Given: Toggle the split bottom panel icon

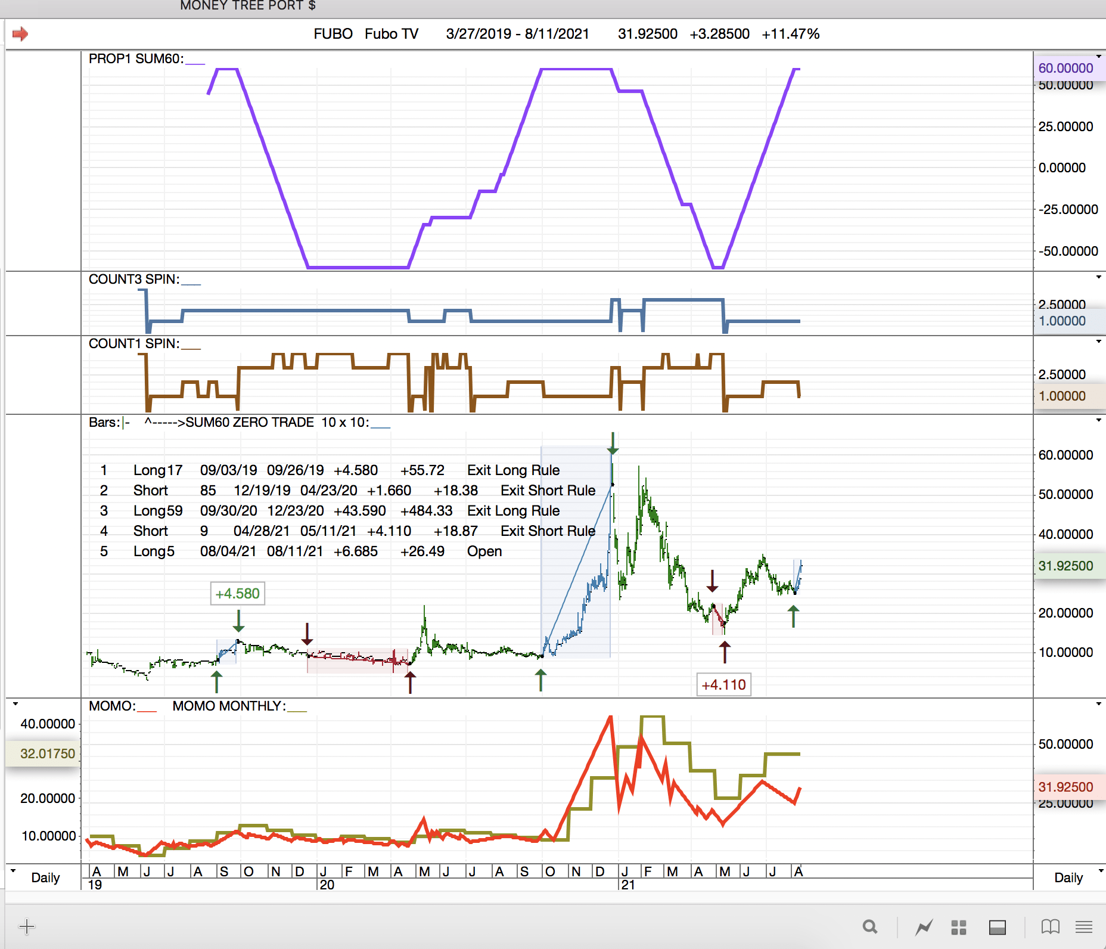Looking at the screenshot, I should pos(998,927).
